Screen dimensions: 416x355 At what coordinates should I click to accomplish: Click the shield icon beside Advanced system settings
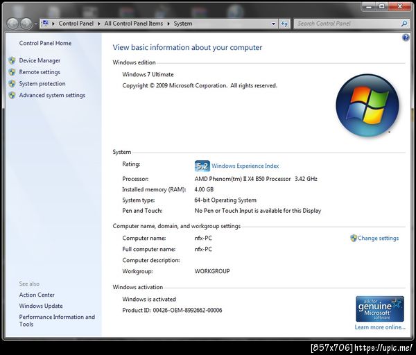[x=12, y=95]
